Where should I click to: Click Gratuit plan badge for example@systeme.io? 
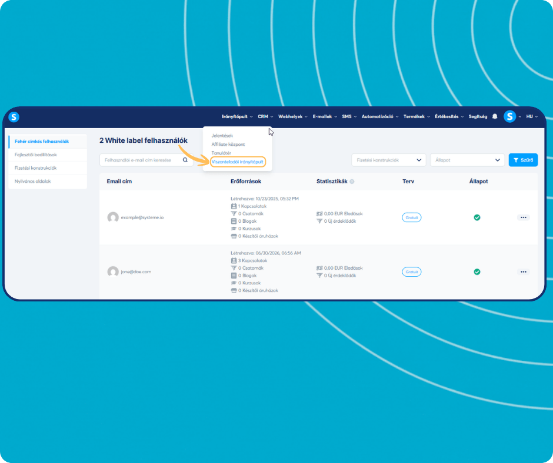pos(412,217)
